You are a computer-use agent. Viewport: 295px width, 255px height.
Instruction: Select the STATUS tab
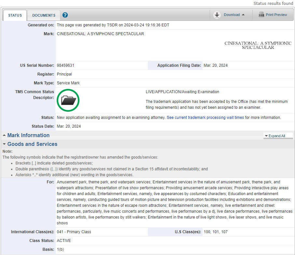pyautogui.click(x=15, y=15)
